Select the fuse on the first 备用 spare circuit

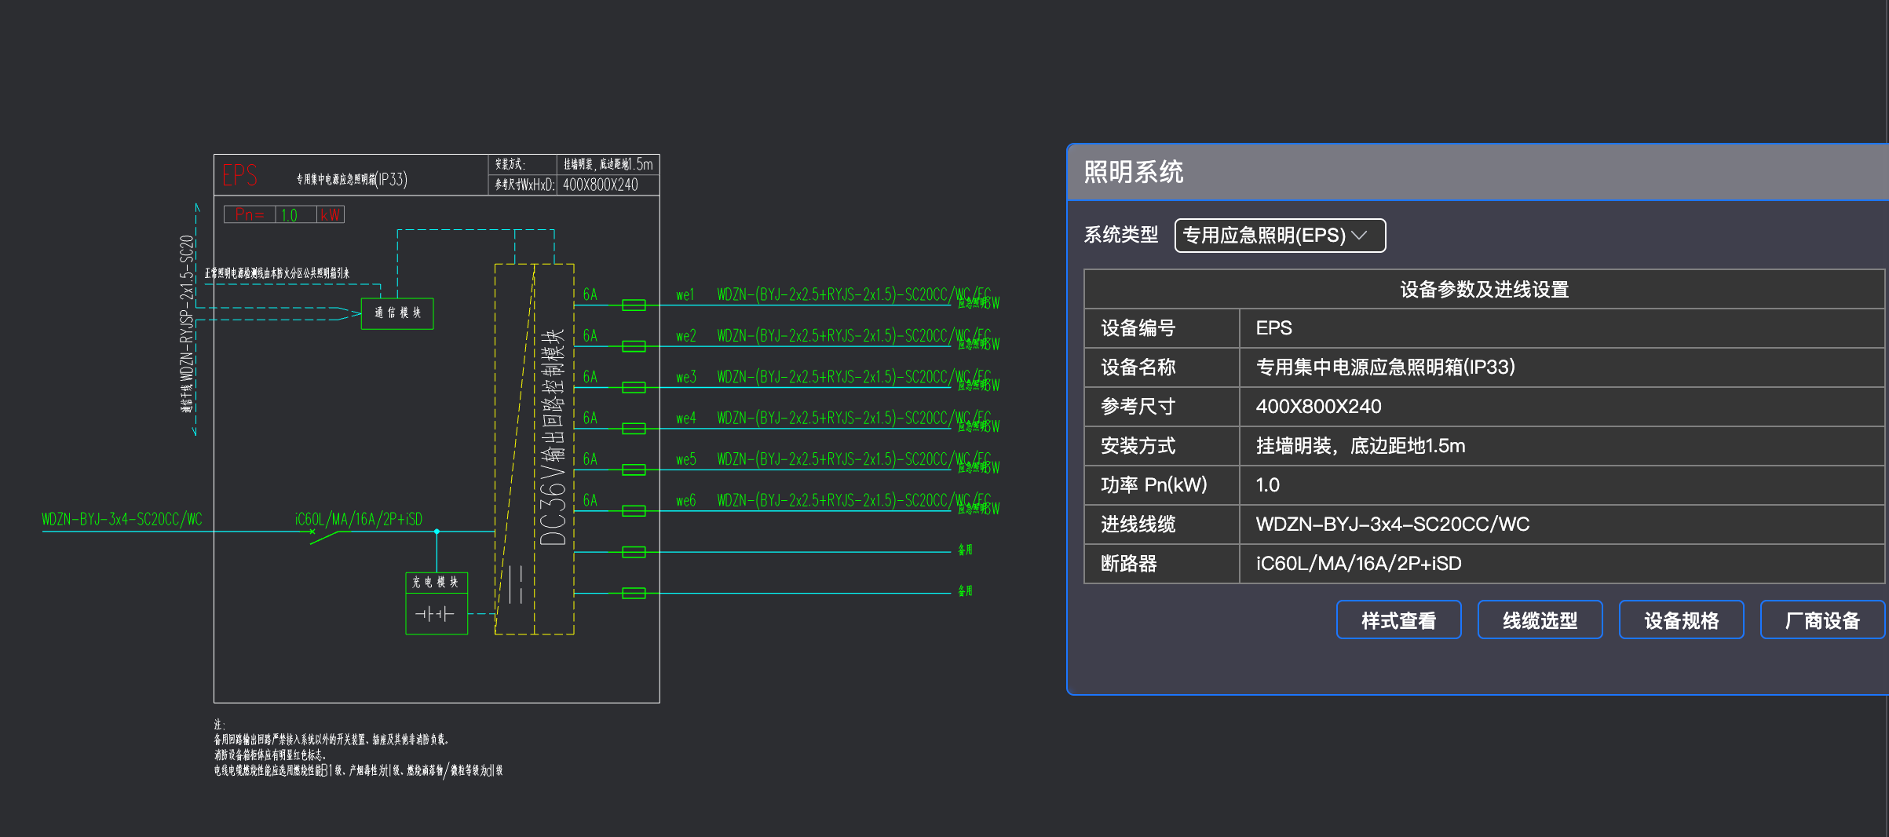click(x=632, y=550)
